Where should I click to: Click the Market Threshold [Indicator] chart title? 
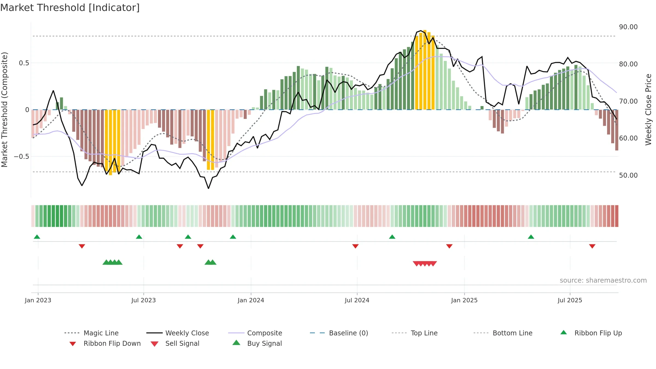click(70, 8)
